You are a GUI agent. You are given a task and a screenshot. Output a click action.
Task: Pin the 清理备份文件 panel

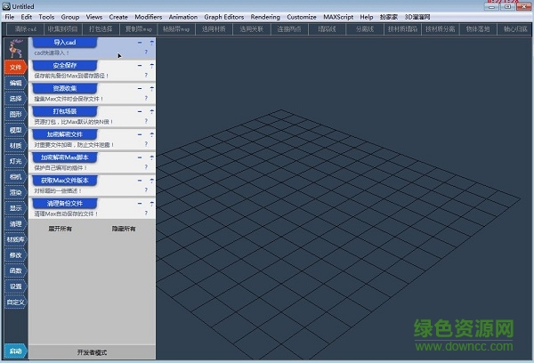pos(151,204)
